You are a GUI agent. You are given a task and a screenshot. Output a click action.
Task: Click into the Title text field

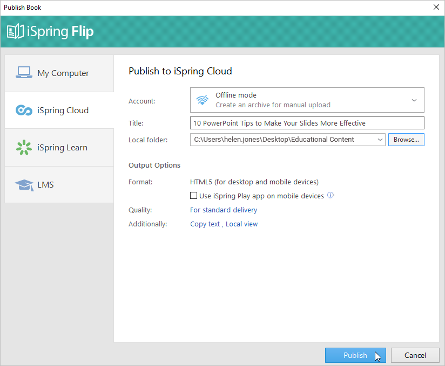(307, 123)
